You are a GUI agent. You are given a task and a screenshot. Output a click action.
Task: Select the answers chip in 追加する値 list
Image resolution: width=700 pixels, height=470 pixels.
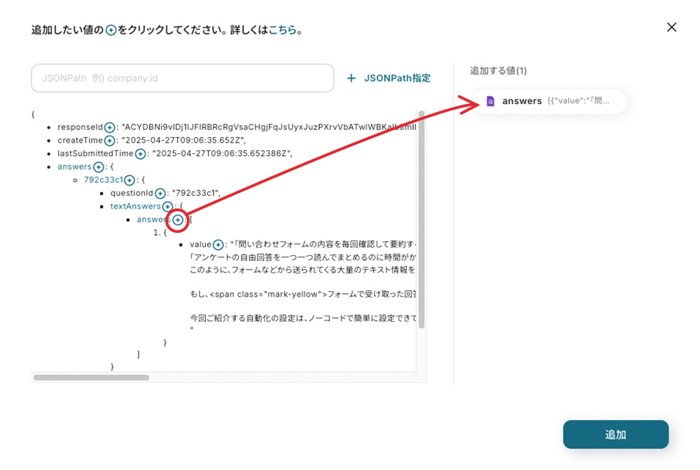click(549, 101)
